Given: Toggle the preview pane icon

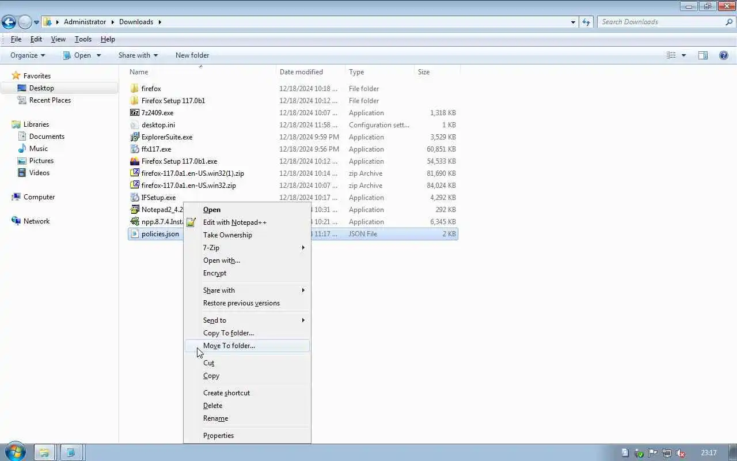Looking at the screenshot, I should pos(703,55).
